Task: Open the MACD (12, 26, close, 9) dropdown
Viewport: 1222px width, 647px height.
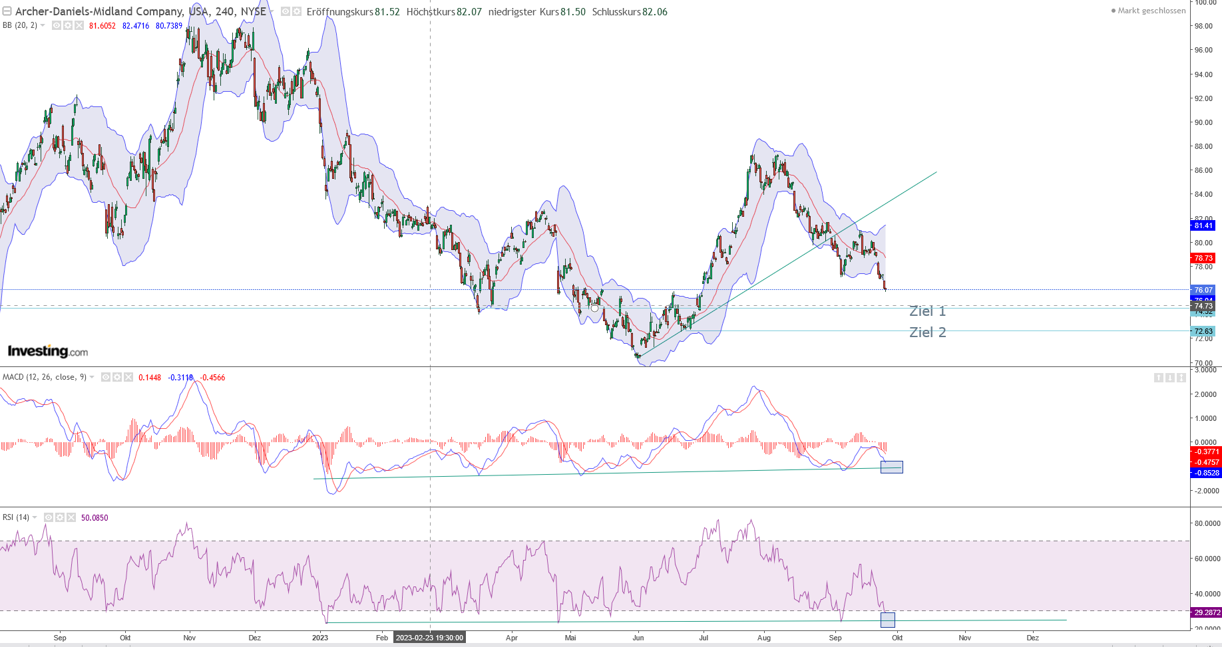Action: point(92,377)
